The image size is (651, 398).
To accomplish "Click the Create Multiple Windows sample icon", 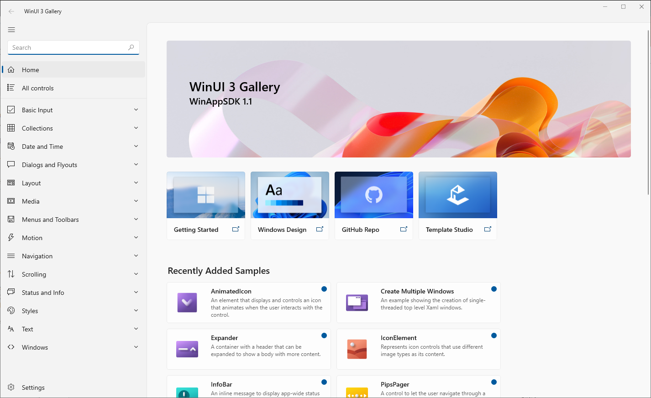I will (x=357, y=303).
